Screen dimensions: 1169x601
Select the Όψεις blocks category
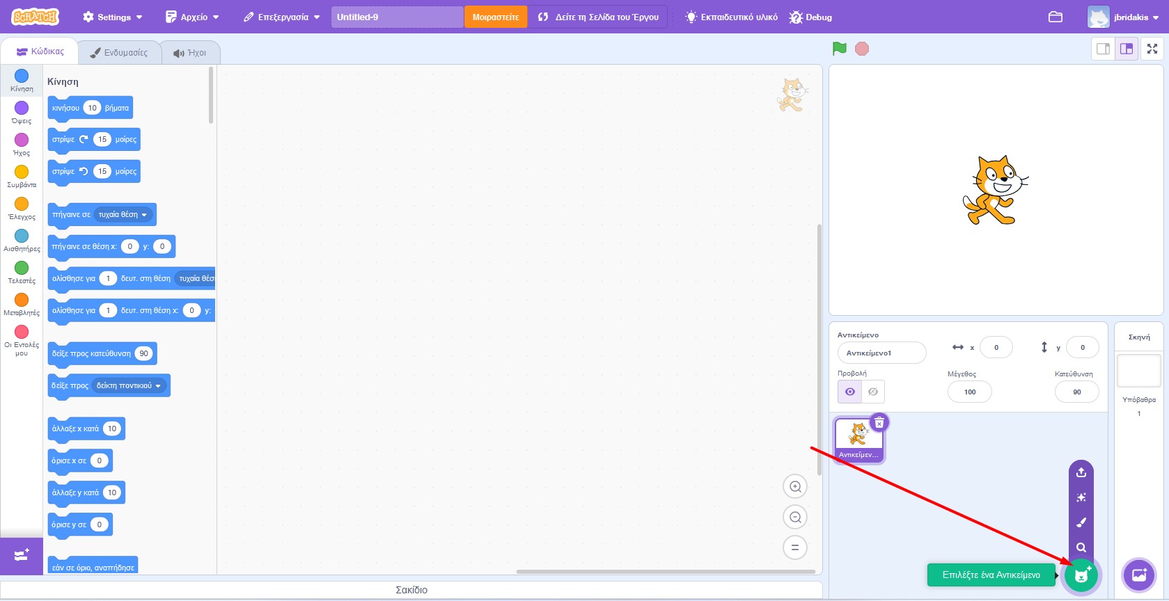[x=22, y=113]
